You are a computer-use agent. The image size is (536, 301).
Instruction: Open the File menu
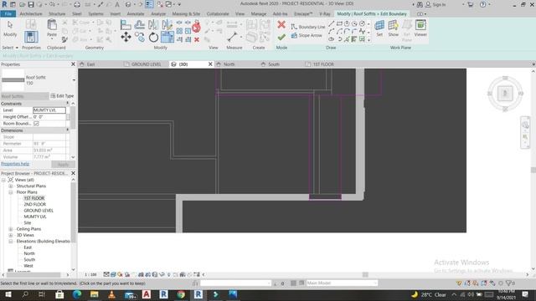8,13
